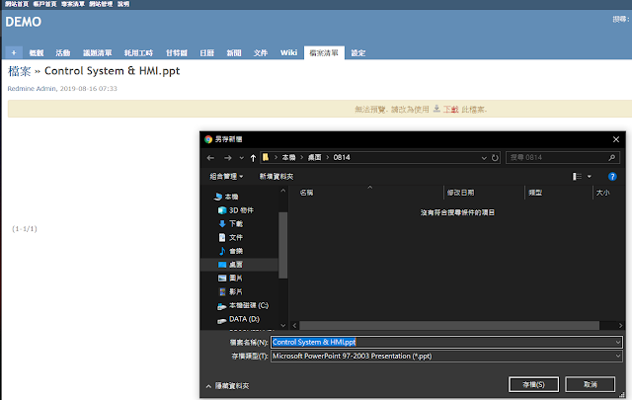
Task: Select 本機 in navigation tree
Action: [226, 197]
